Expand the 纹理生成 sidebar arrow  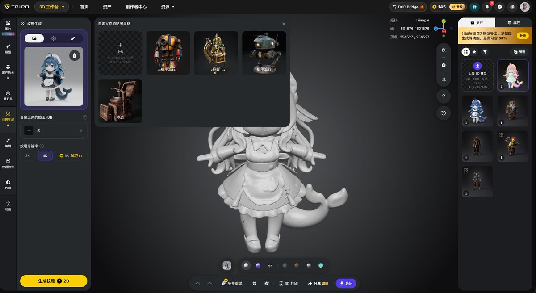click(8, 126)
